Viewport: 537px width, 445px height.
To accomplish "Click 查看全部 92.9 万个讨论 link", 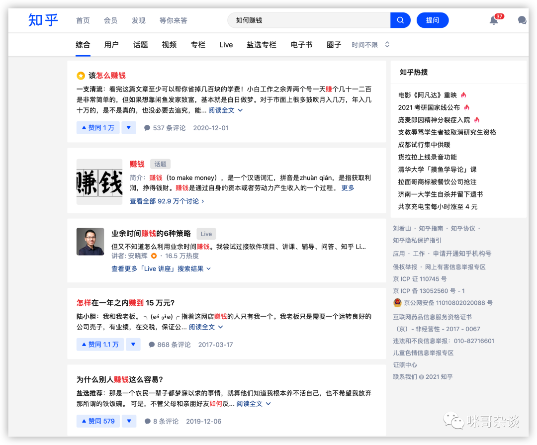I will tap(167, 201).
